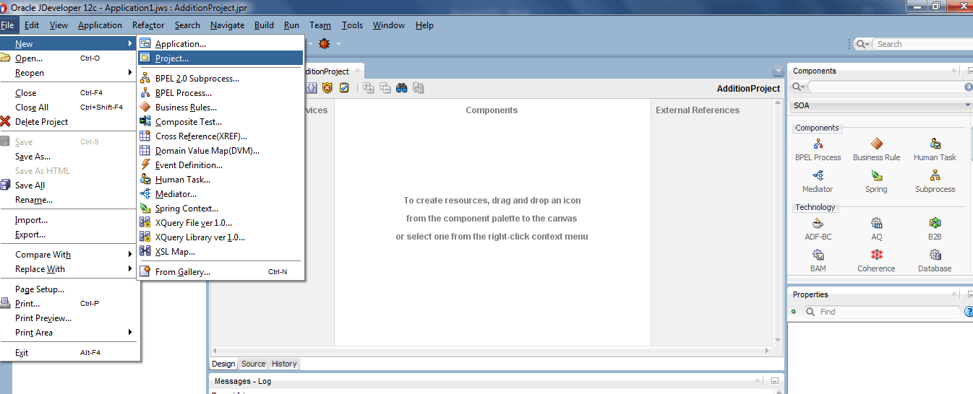
Task: Click the go arrow in the Components search
Action: (969, 87)
